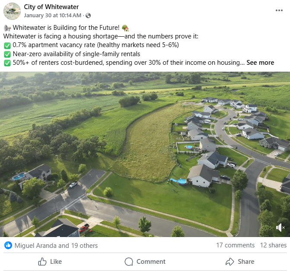The height and width of the screenshot is (272, 290).
Task: Expand post text with See more
Action: [x=260, y=63]
